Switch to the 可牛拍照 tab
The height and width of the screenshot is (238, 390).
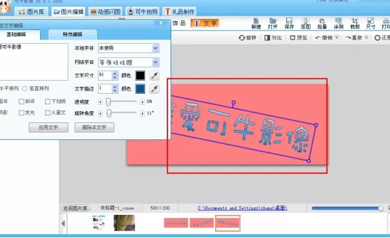click(x=142, y=12)
